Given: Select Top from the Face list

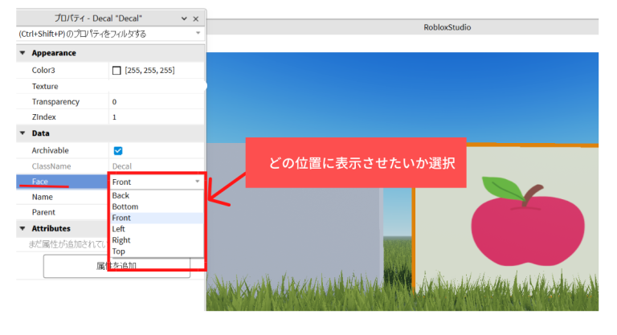Looking at the screenshot, I should (118, 251).
